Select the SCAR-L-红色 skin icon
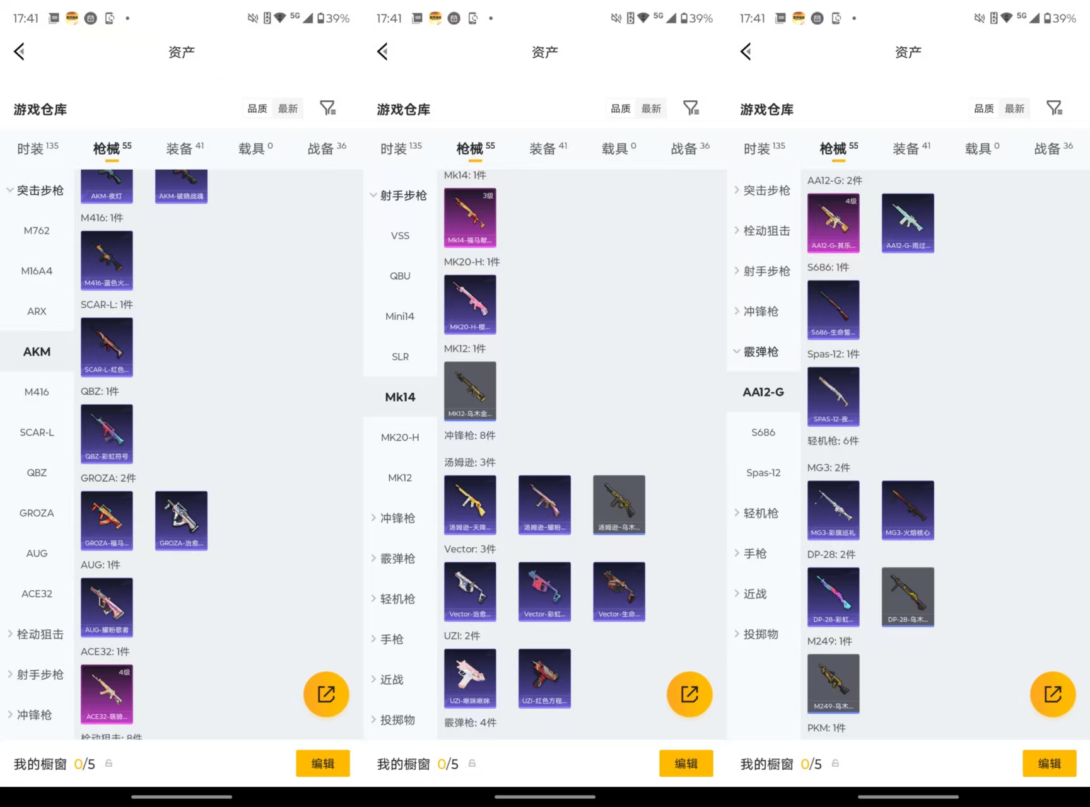The width and height of the screenshot is (1090, 807). [x=107, y=347]
